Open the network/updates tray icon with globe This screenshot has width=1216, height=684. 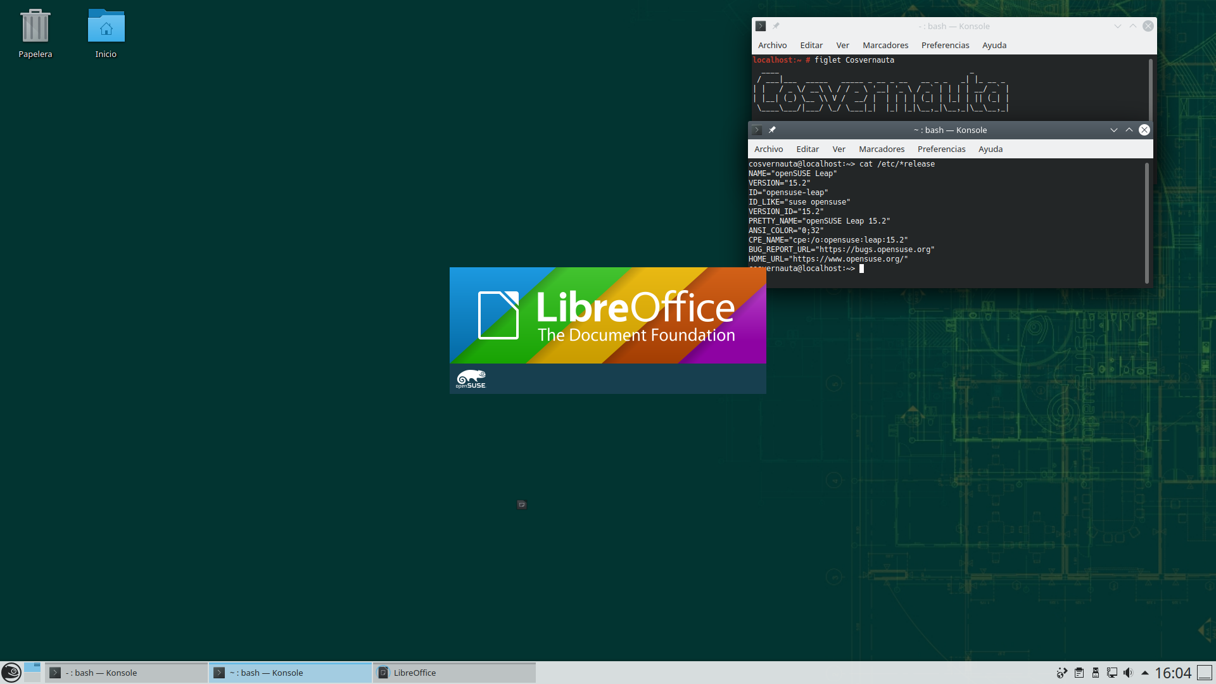coord(1062,673)
